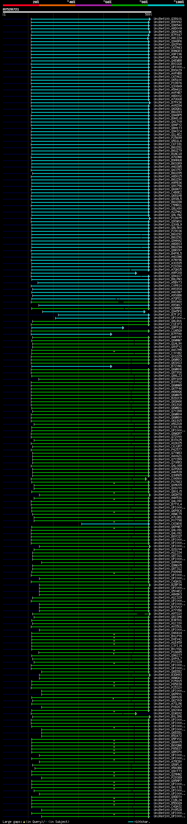
Task: Select the UniRef100_C6TM43 label
Action: (168, 48)
